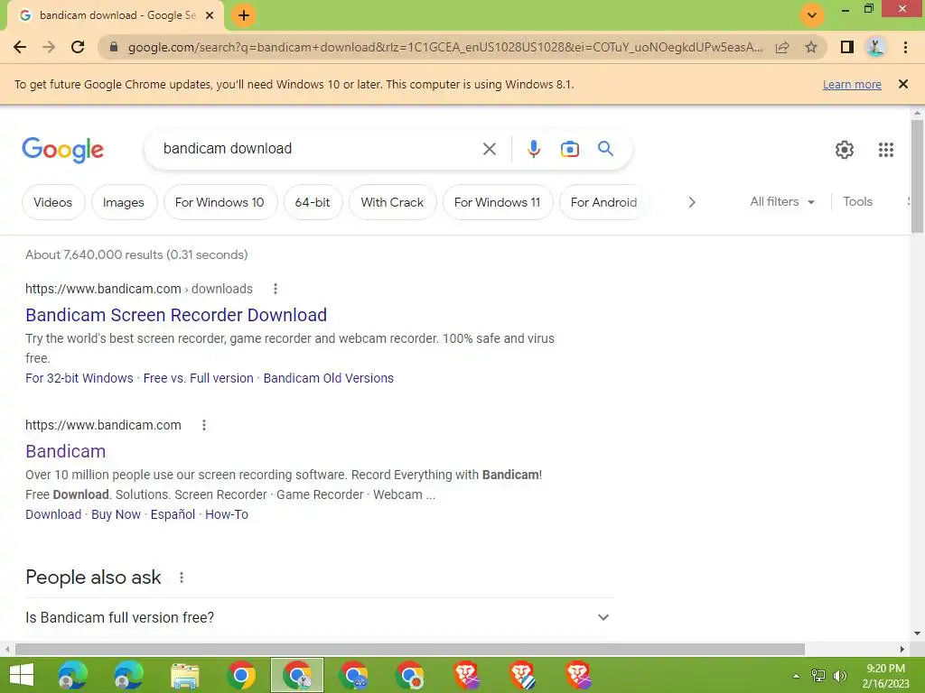Image resolution: width=925 pixels, height=693 pixels.
Task: Open search Tools
Action: [857, 201]
